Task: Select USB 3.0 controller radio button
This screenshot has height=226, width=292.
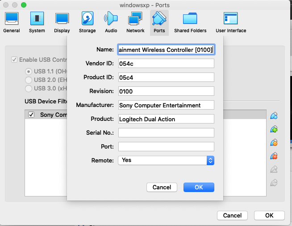Action: click(29, 88)
